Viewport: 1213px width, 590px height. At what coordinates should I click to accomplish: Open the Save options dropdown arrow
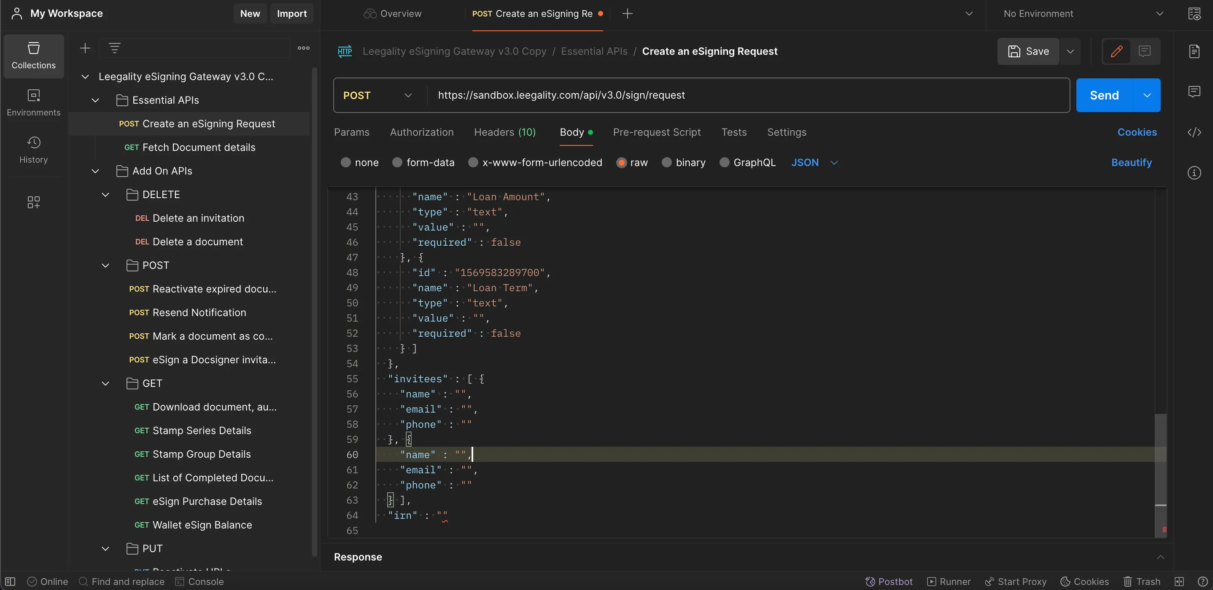click(x=1070, y=51)
